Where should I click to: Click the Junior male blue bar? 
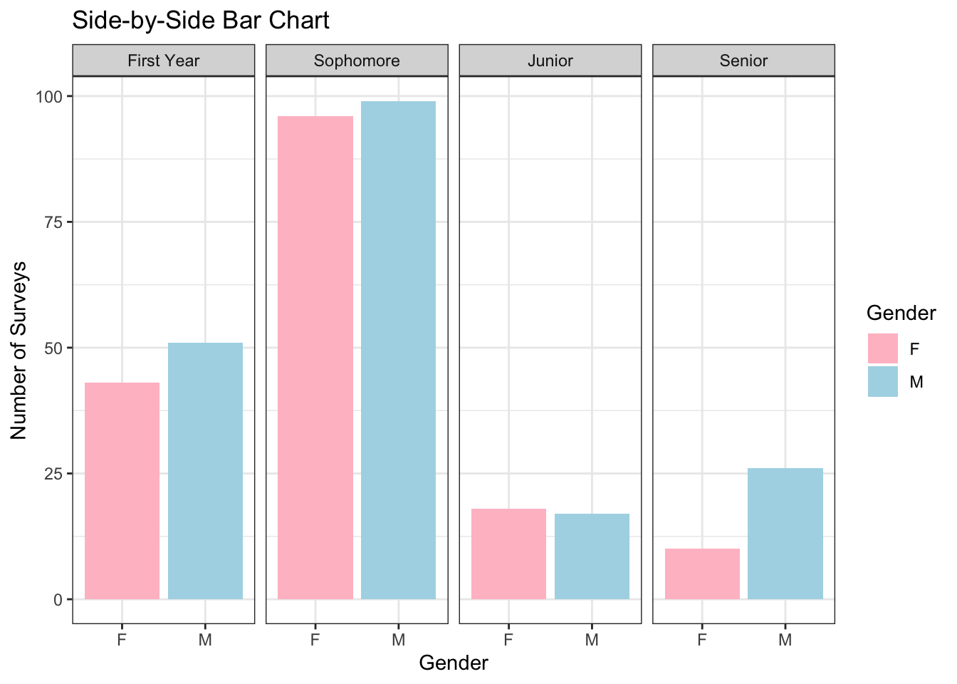coord(592,556)
